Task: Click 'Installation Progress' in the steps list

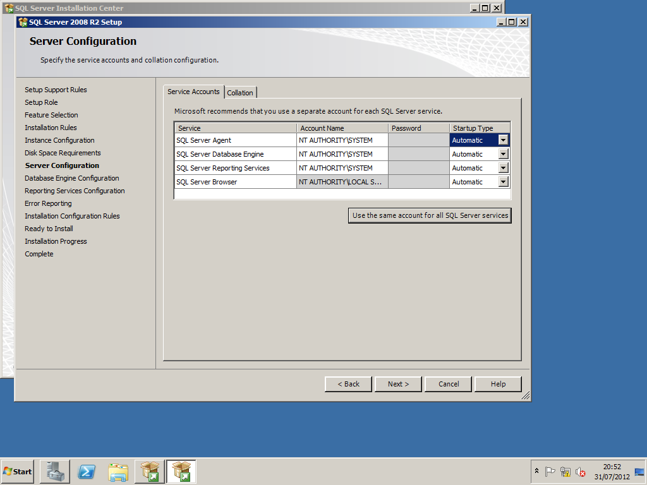Action: coord(56,241)
